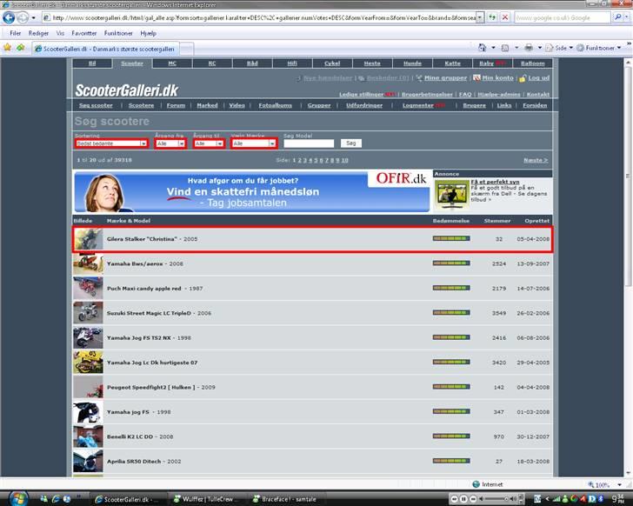Expand the Årgang fra dropdown
Image resolution: width=633 pixels, height=506 pixels.
pyautogui.click(x=169, y=143)
